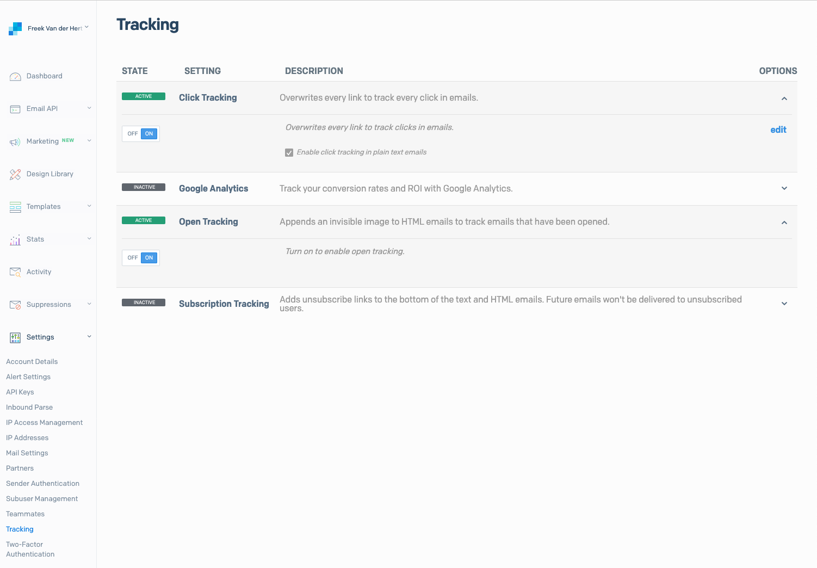Open the Stats menu item
The image size is (817, 568).
(35, 239)
